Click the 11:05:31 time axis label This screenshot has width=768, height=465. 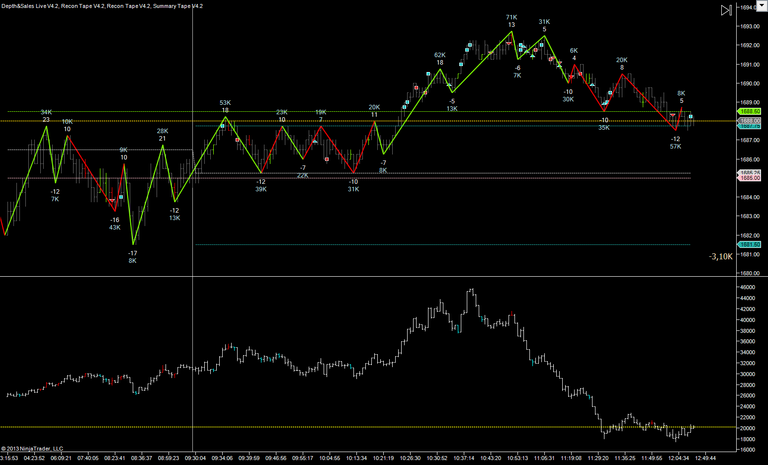click(544, 458)
